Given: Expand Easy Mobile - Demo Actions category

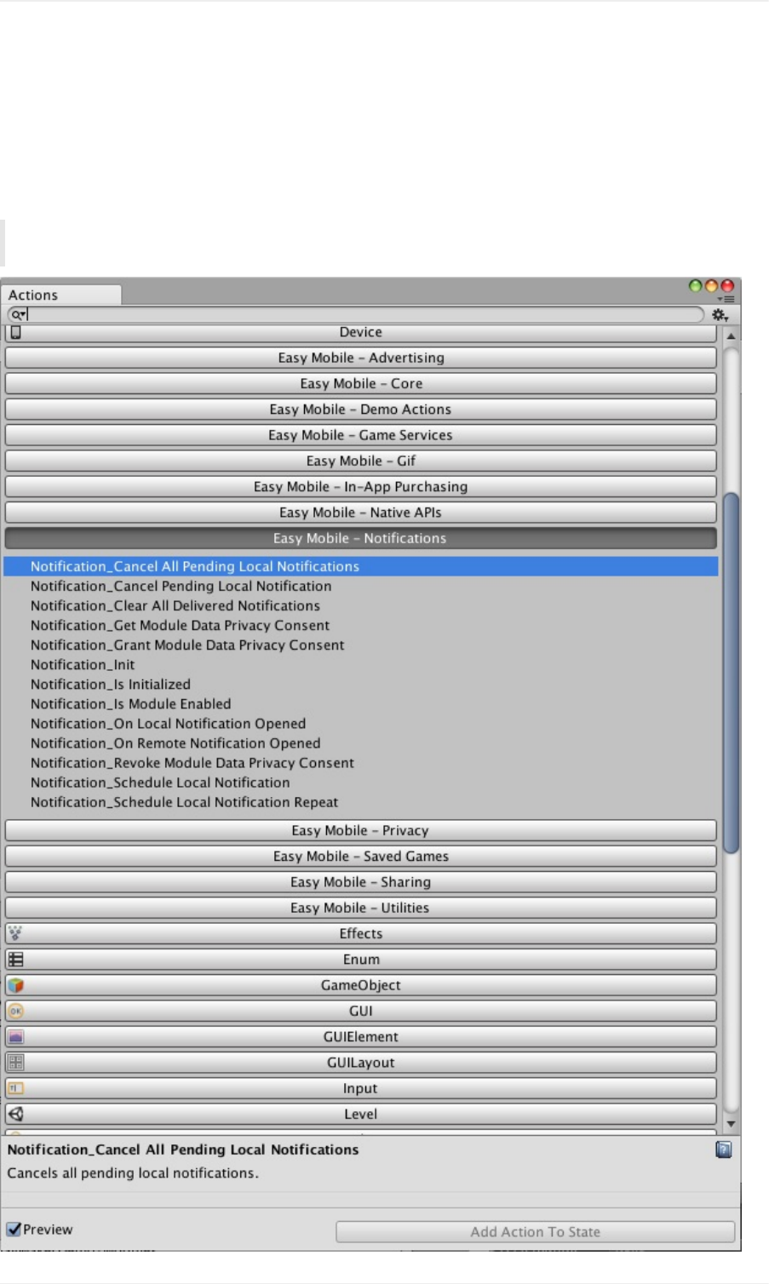Looking at the screenshot, I should tap(361, 410).
